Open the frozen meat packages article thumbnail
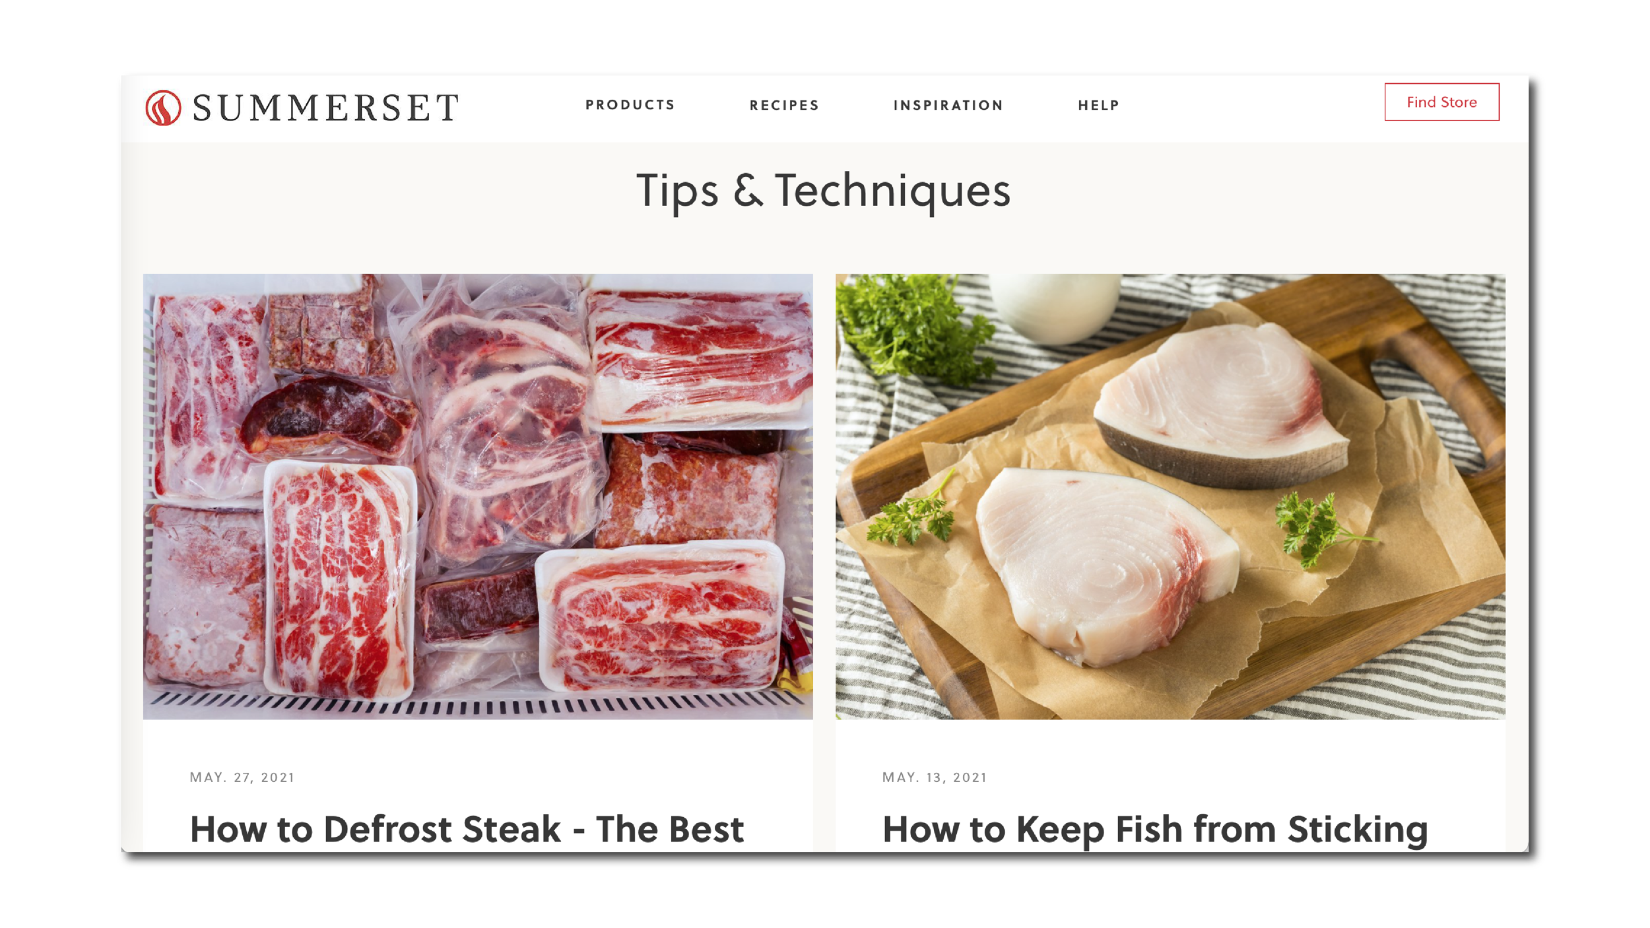The height and width of the screenshot is (928, 1650). [x=478, y=496]
